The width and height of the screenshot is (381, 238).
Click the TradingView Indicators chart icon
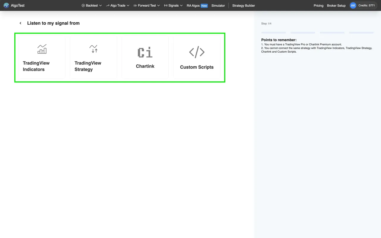click(42, 49)
